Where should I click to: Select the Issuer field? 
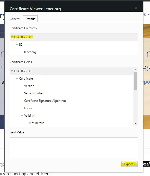[28, 108]
